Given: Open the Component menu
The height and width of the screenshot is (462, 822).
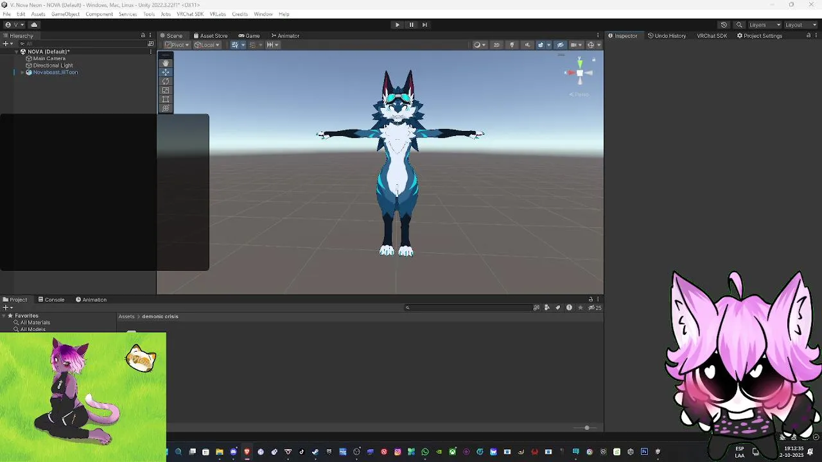Looking at the screenshot, I should [x=99, y=14].
